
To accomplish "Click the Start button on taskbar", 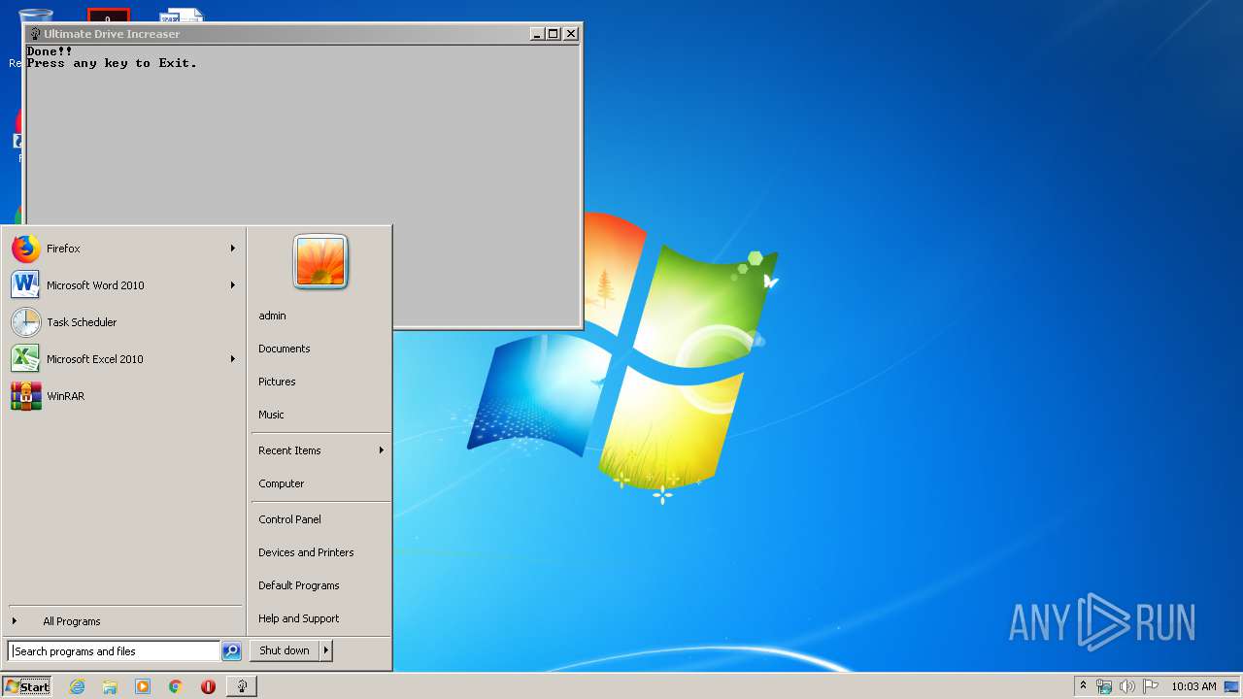I will [27, 686].
